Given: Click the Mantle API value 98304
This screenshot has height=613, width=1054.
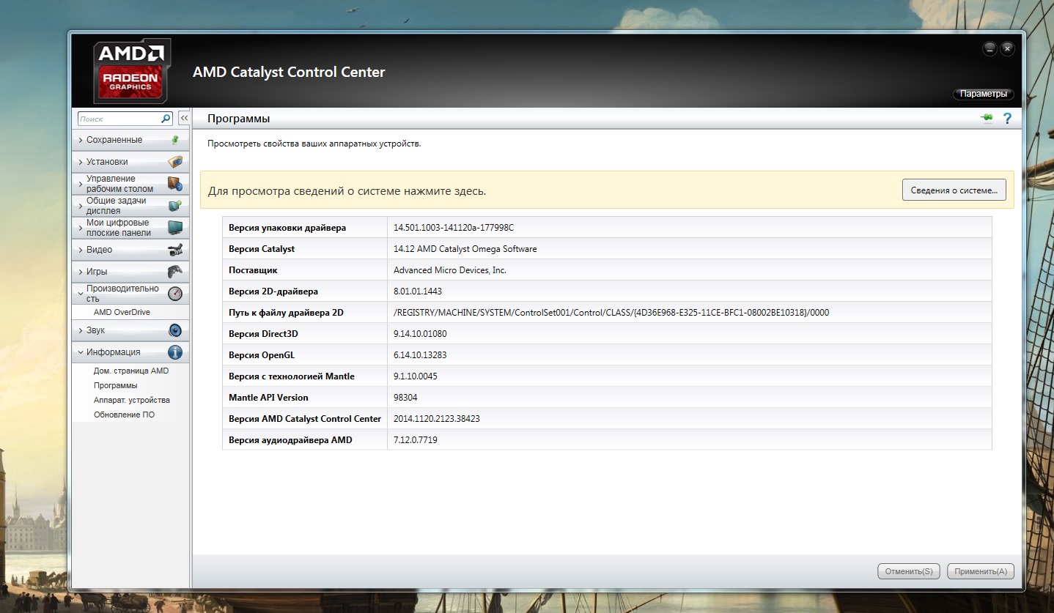Looking at the screenshot, I should point(405,398).
